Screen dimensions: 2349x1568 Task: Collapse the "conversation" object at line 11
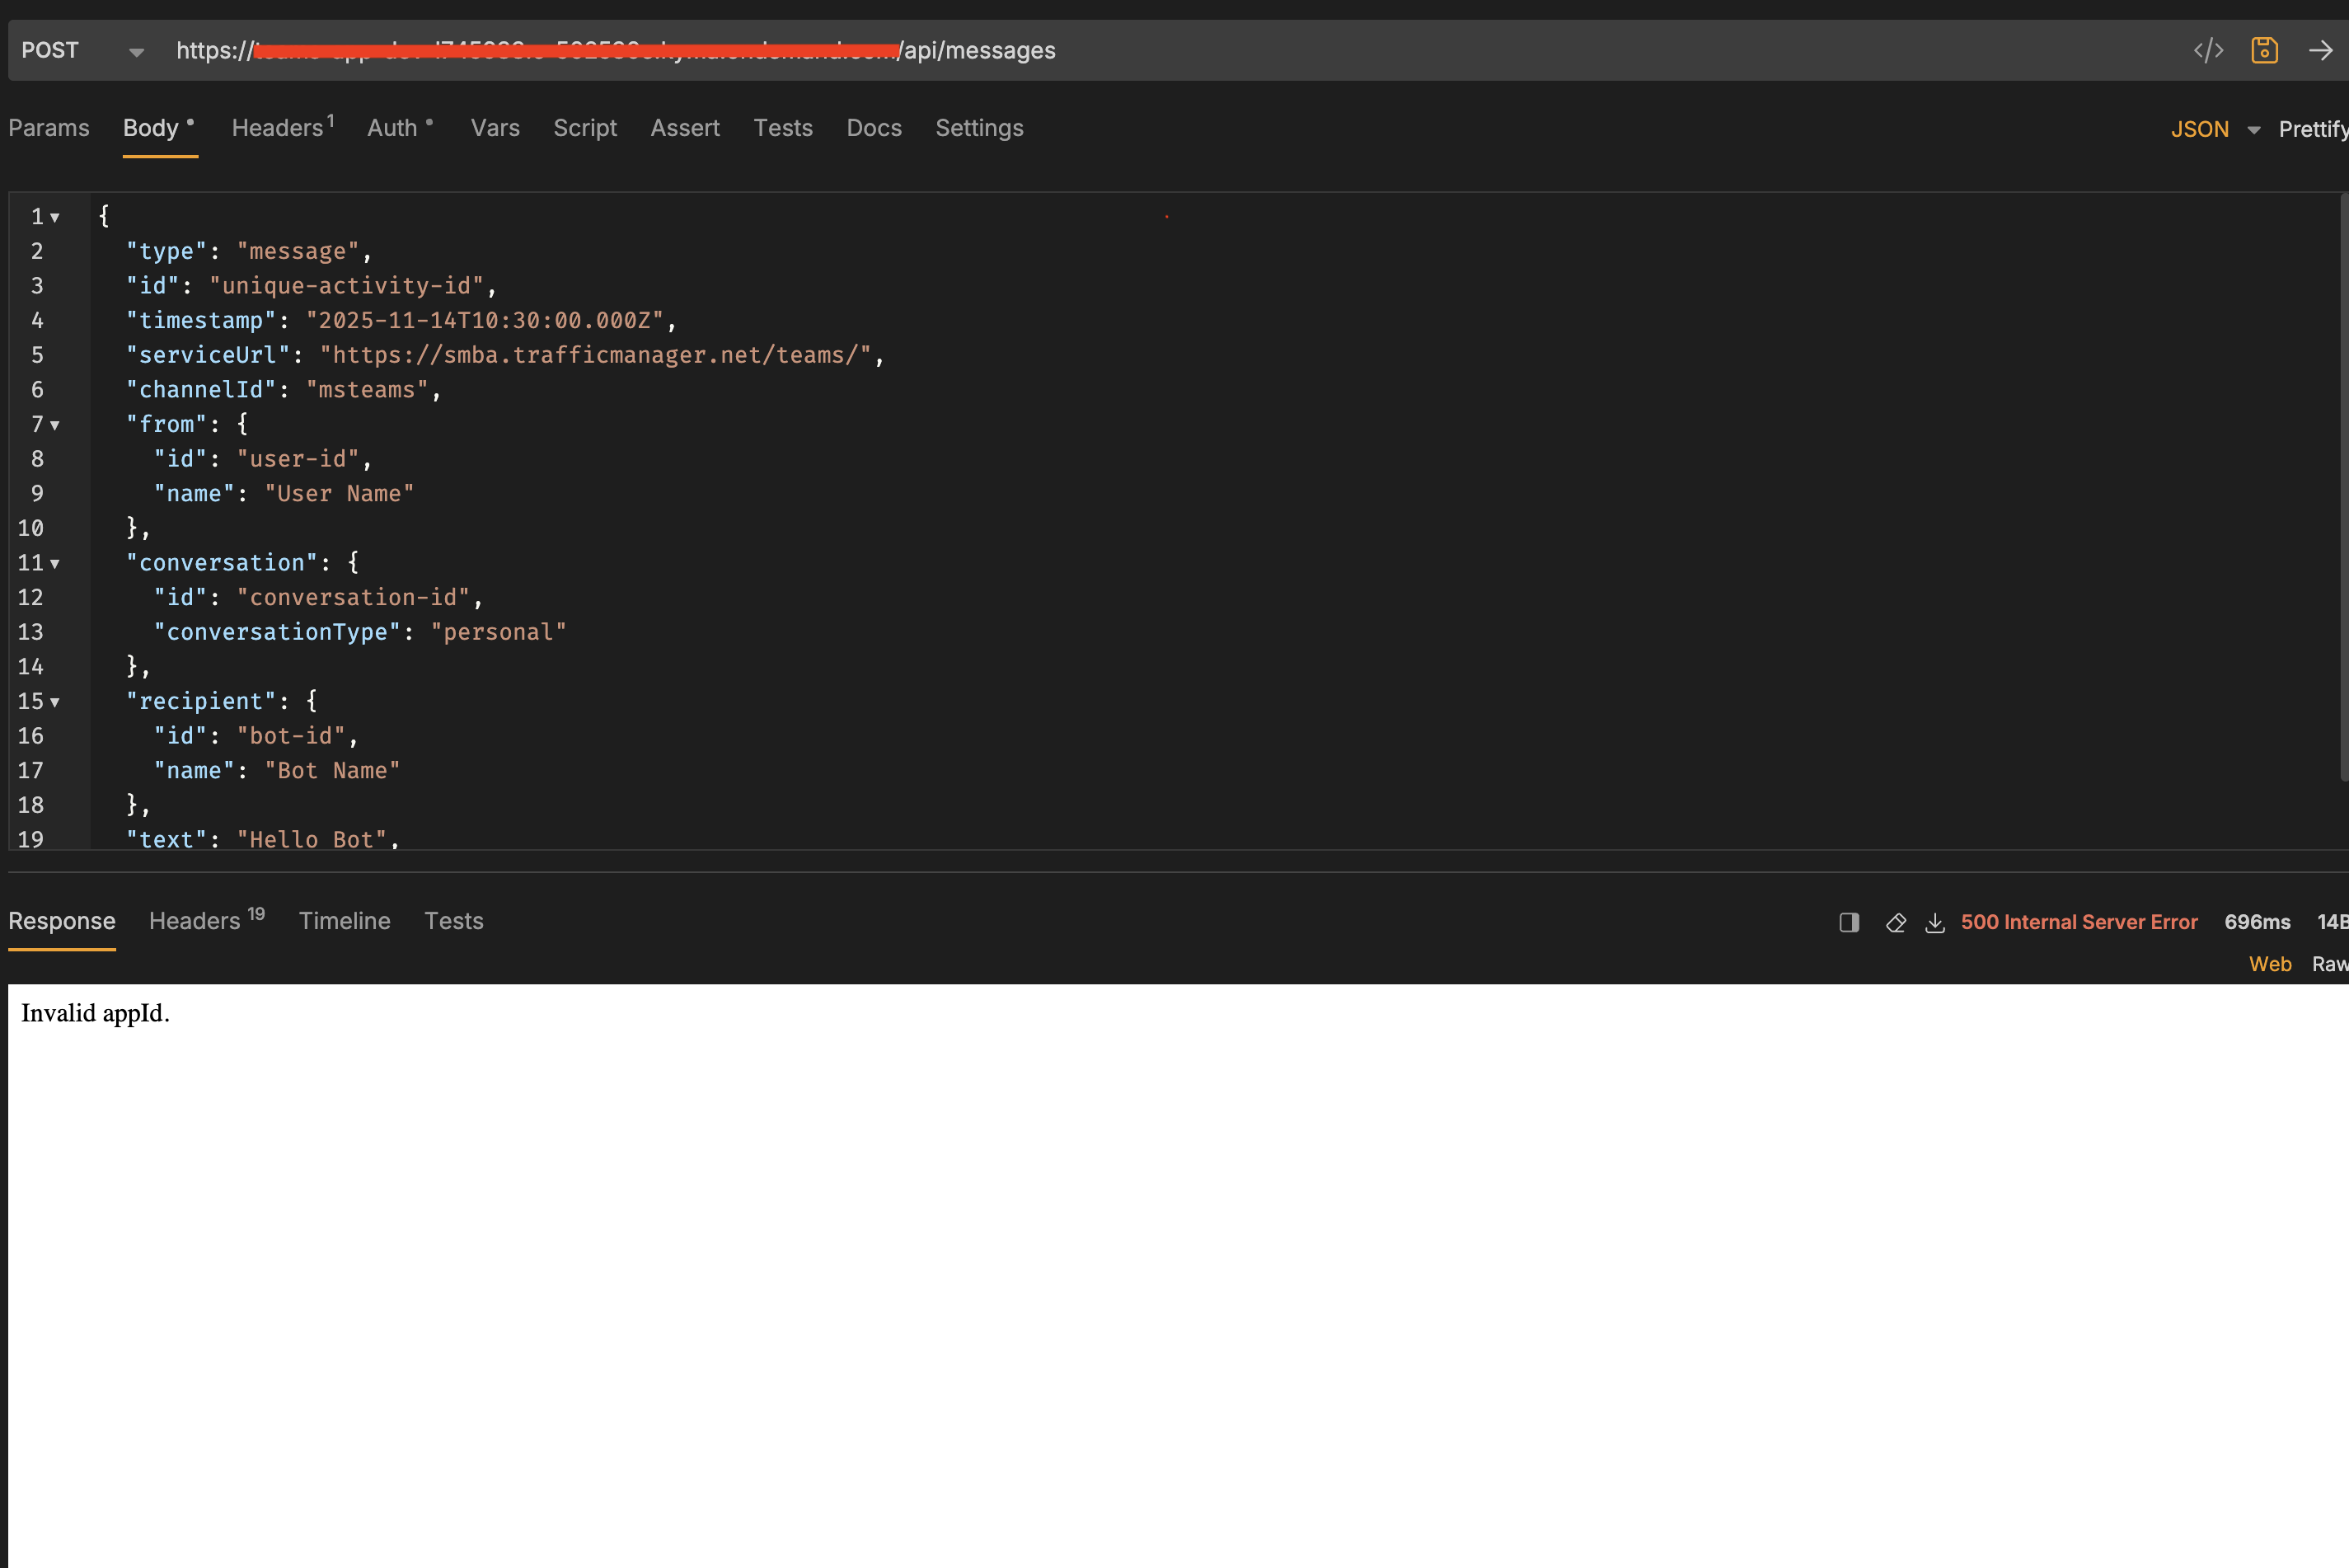tap(55, 563)
